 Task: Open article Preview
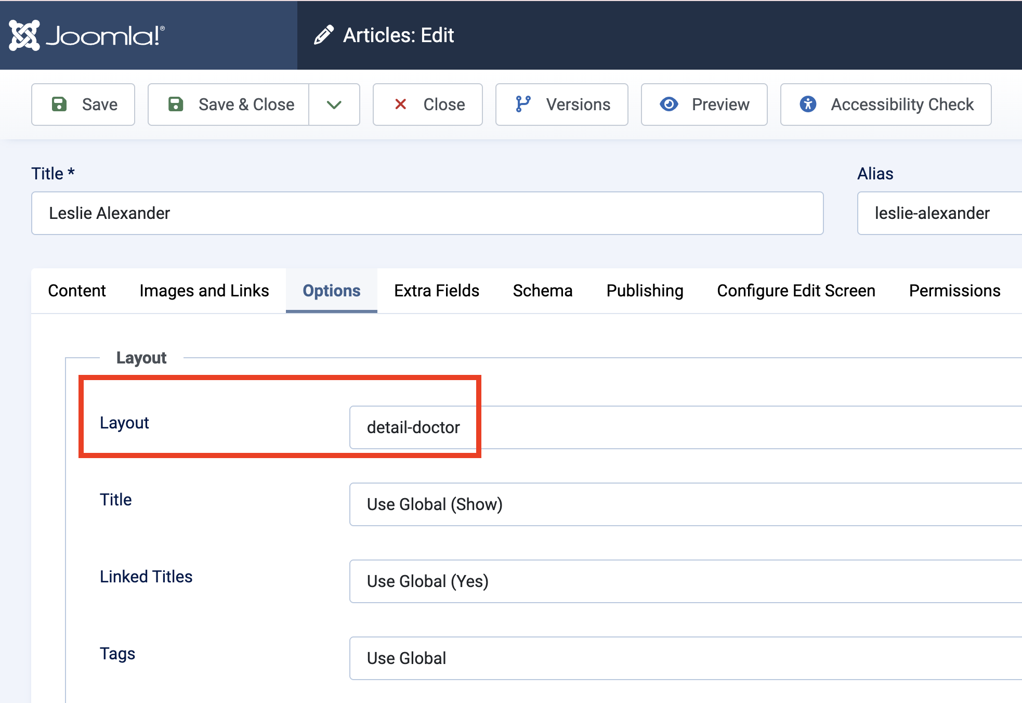coord(704,105)
